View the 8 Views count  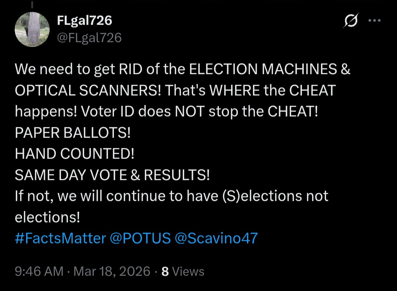183,272
